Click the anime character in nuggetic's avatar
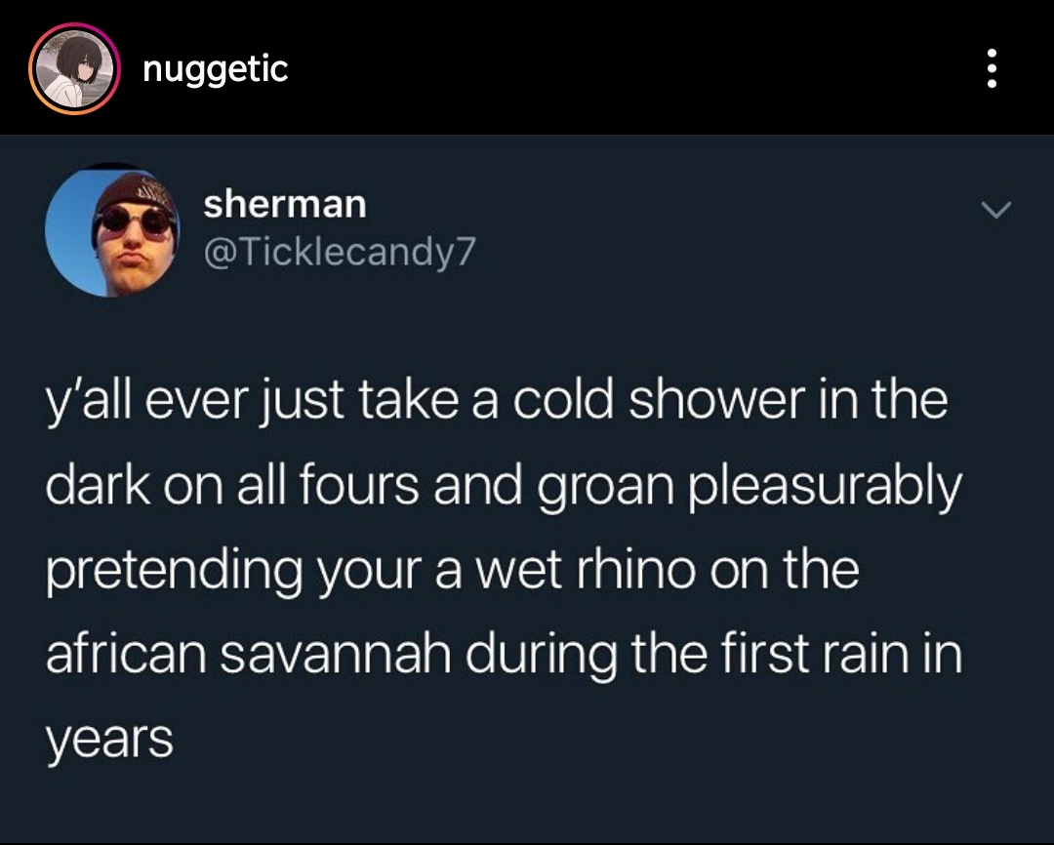The height and width of the screenshot is (845, 1054). point(74,70)
